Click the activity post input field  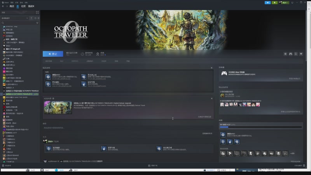coord(128,128)
